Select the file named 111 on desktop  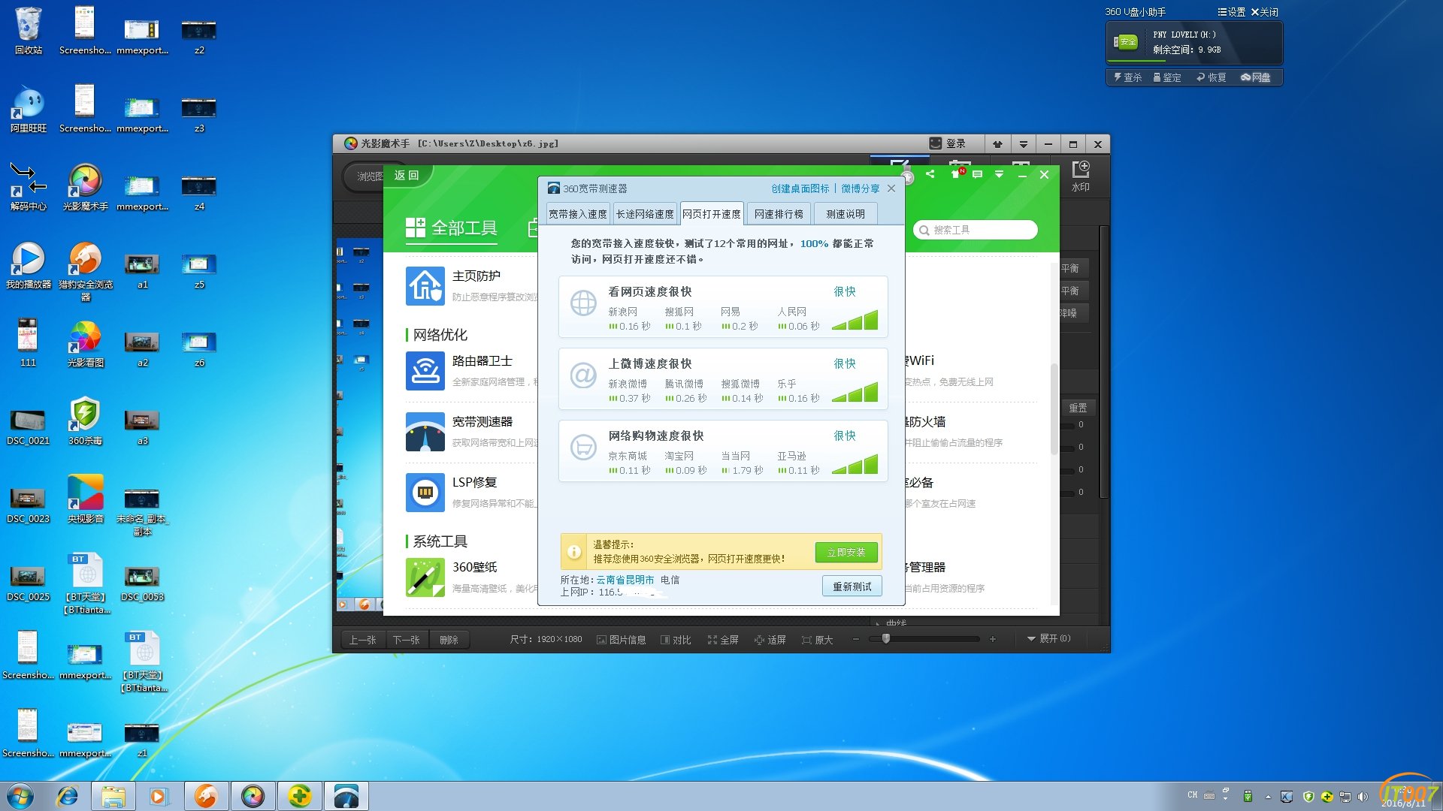(x=29, y=342)
